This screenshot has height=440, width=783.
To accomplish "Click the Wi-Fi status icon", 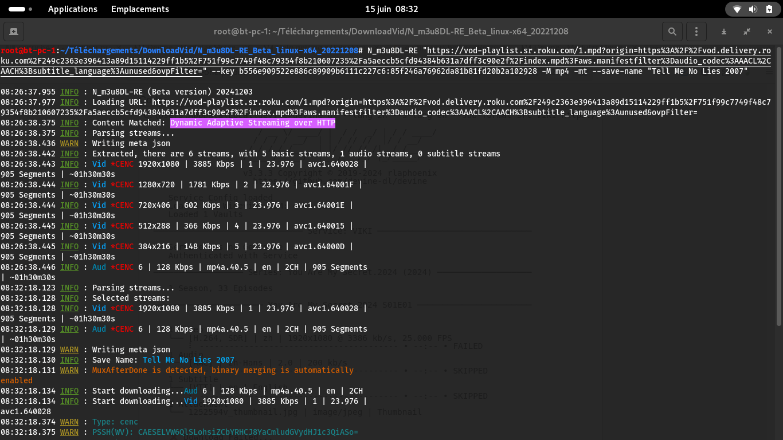I will 737,9.
